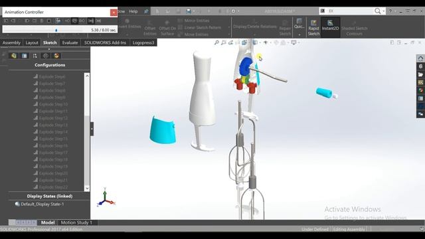Click the configurations list scroll-down arrow
425x239 pixels.
click(87, 189)
